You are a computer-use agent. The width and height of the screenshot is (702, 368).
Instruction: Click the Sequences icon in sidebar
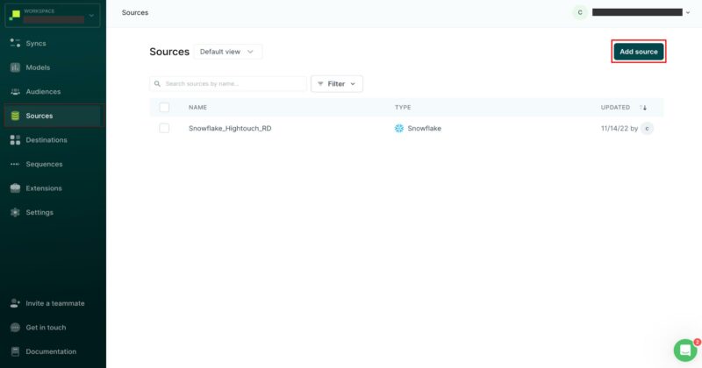(15, 164)
